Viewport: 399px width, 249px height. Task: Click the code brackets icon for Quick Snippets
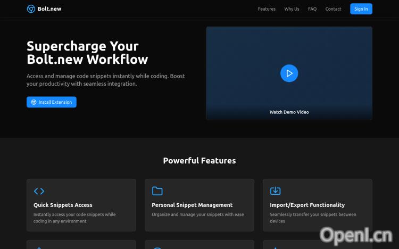(39, 191)
